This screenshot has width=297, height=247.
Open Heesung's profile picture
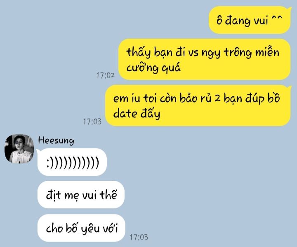click(19, 149)
